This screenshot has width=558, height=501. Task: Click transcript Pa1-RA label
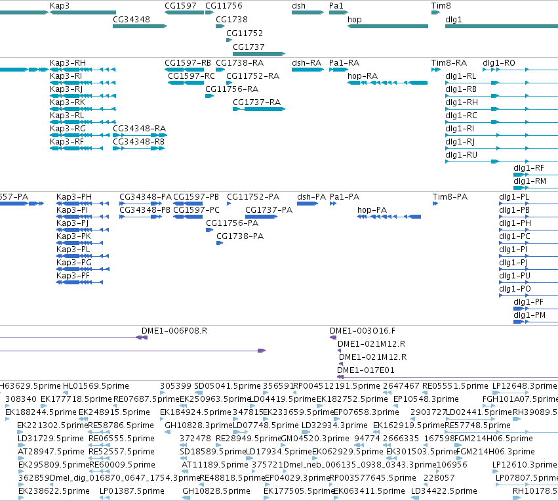tap(344, 63)
